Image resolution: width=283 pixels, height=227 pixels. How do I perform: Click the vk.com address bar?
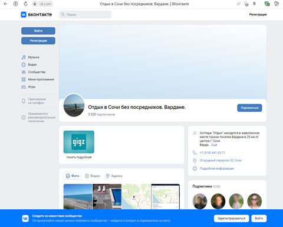click(x=45, y=4)
